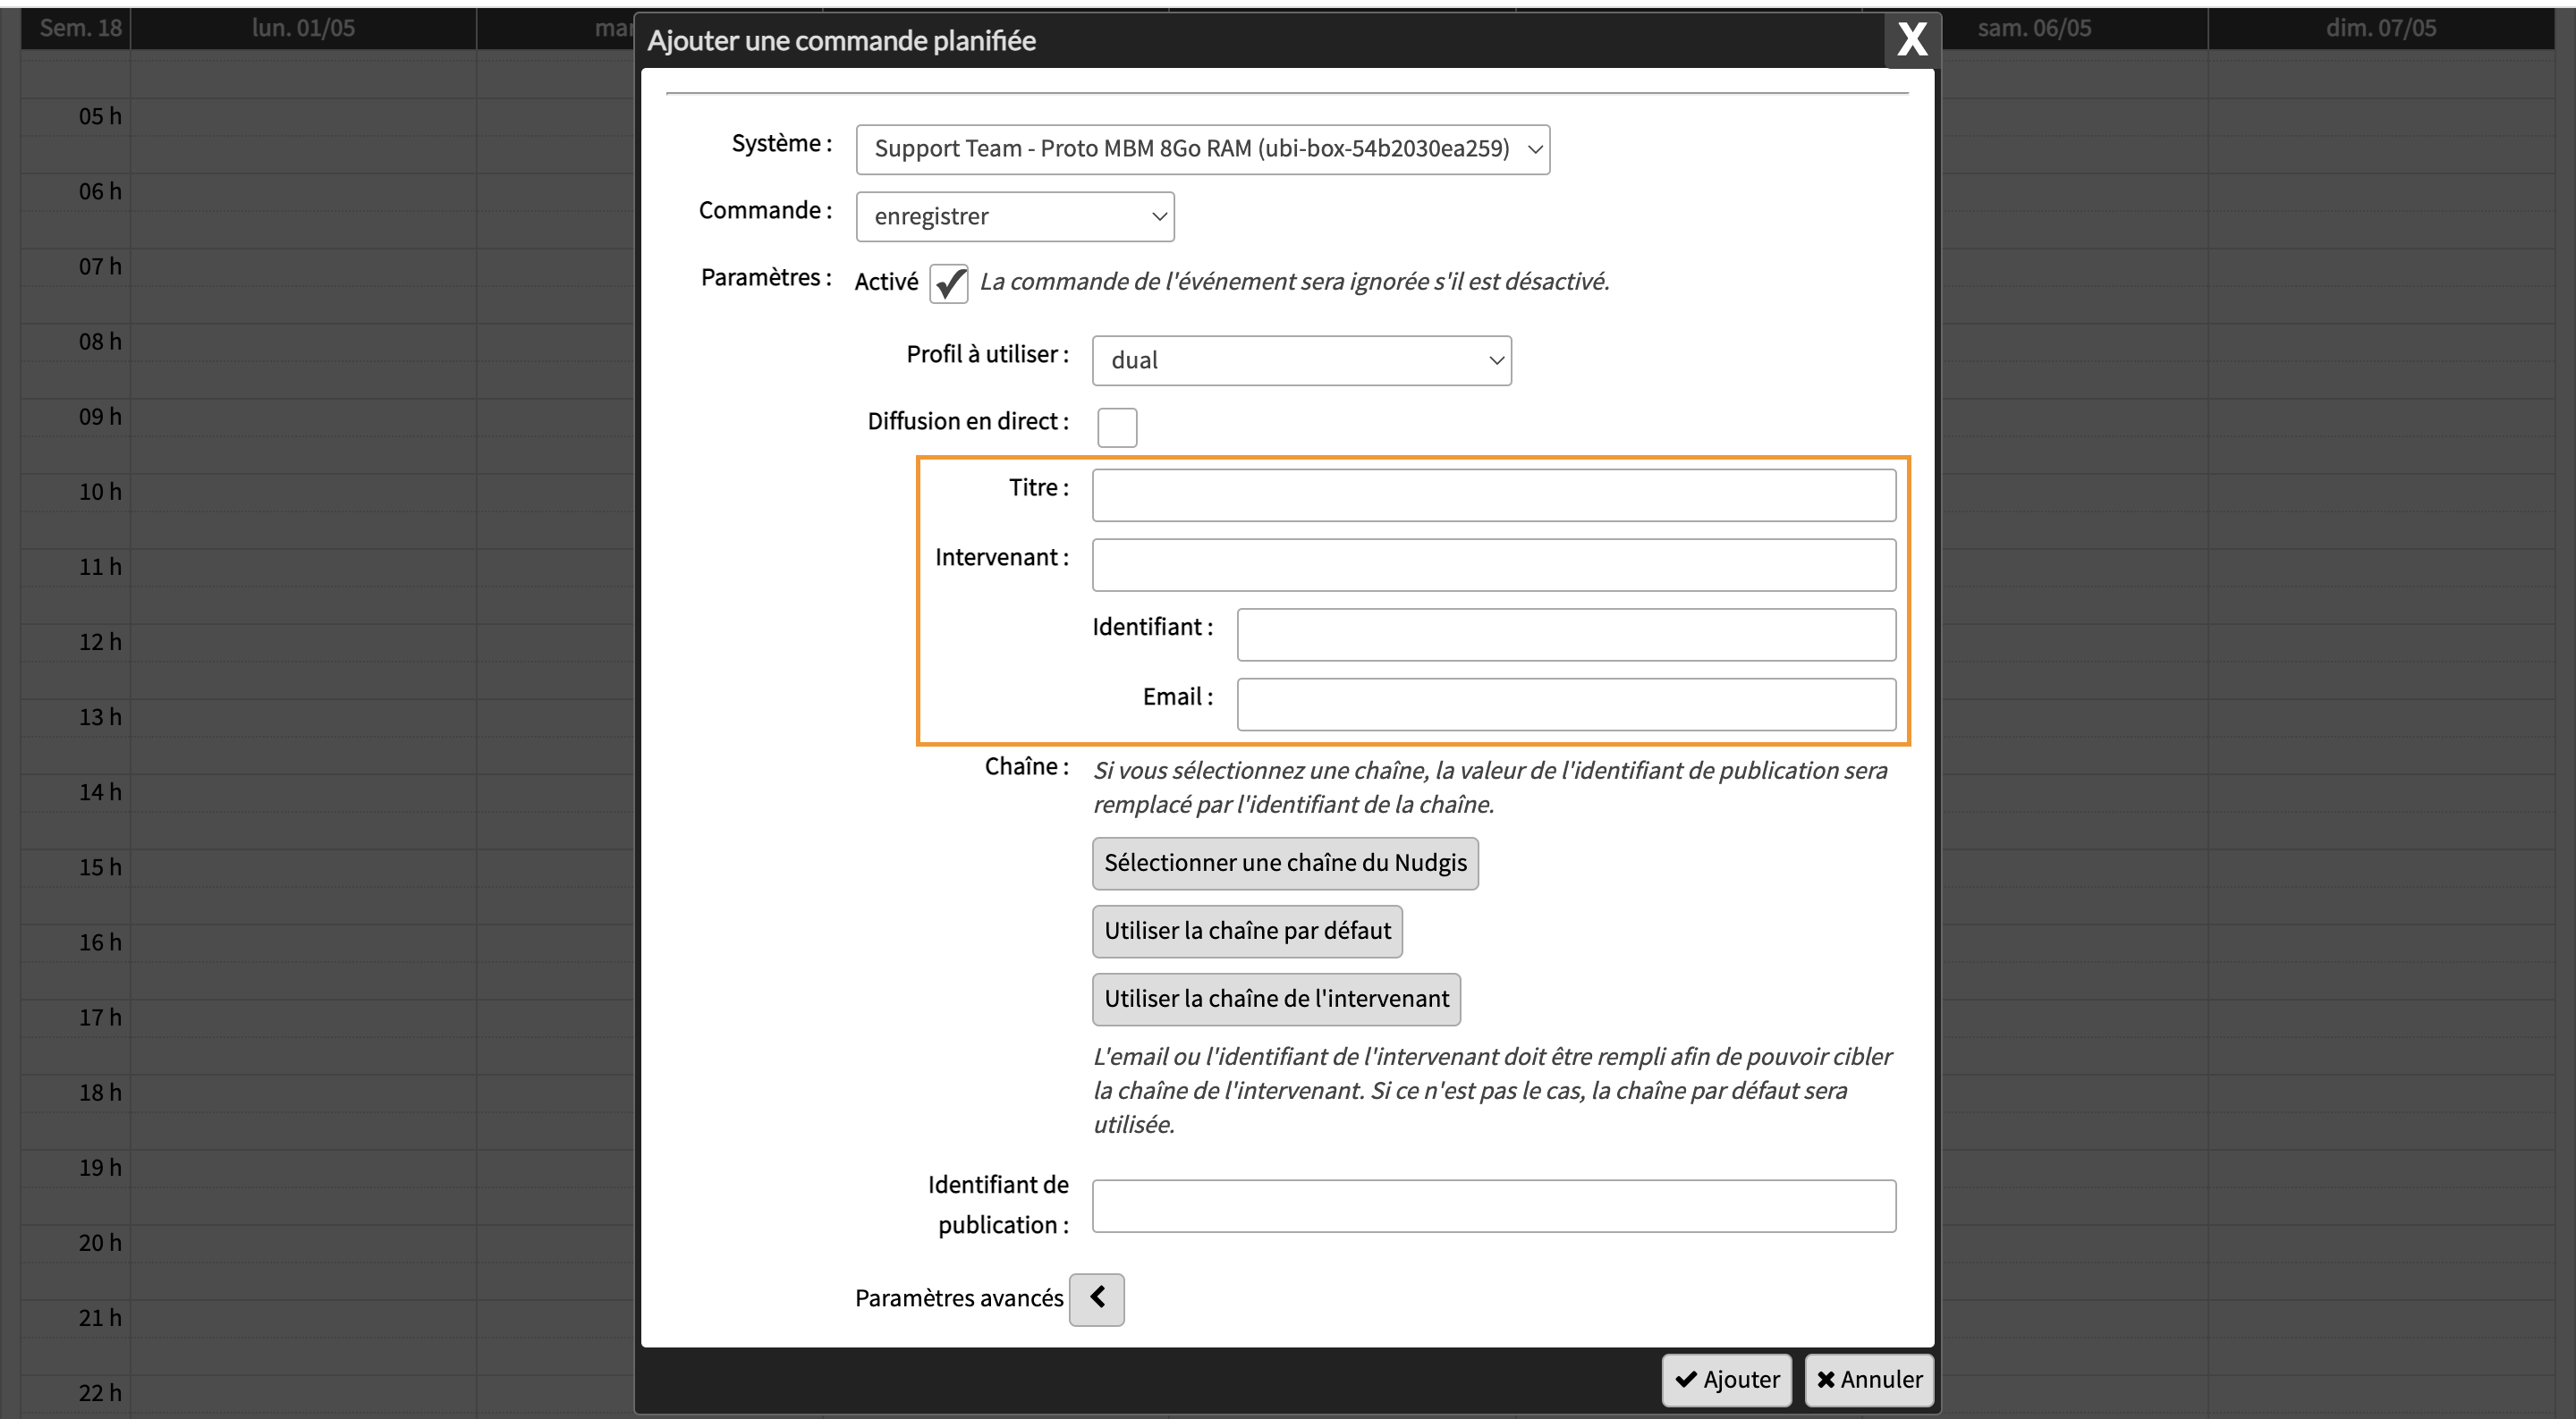
Task: Click the 12 h time row label
Action: pyautogui.click(x=100, y=642)
